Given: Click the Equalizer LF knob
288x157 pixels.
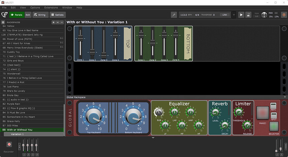Looking at the screenshot, I should pos(165,126).
